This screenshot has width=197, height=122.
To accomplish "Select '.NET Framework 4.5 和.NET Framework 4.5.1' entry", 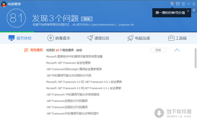I will (x=83, y=88).
